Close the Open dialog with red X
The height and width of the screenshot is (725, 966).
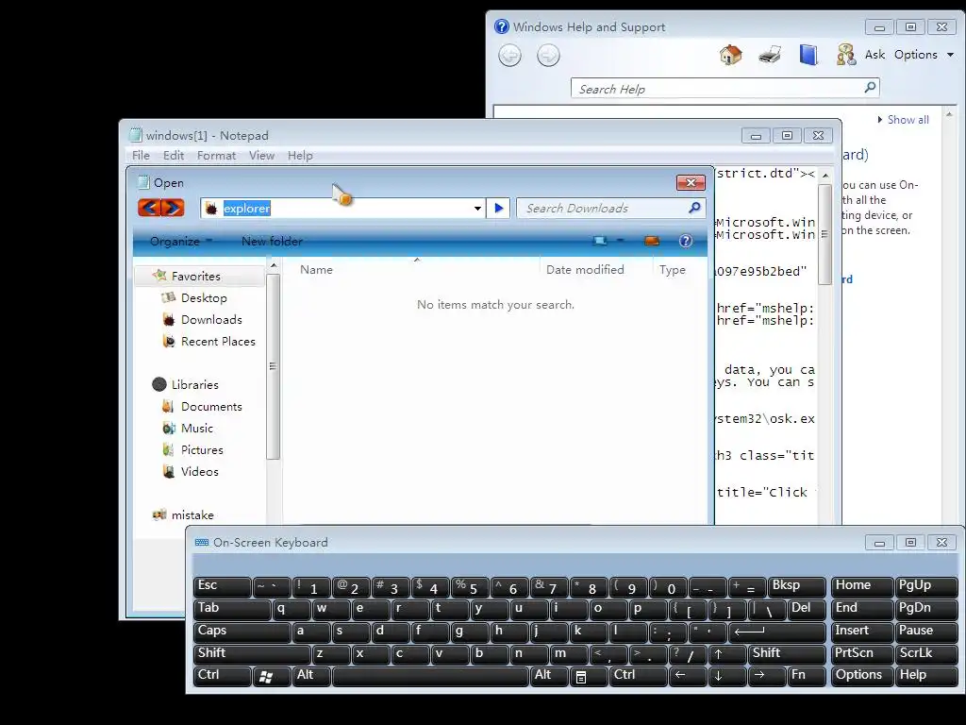point(691,183)
